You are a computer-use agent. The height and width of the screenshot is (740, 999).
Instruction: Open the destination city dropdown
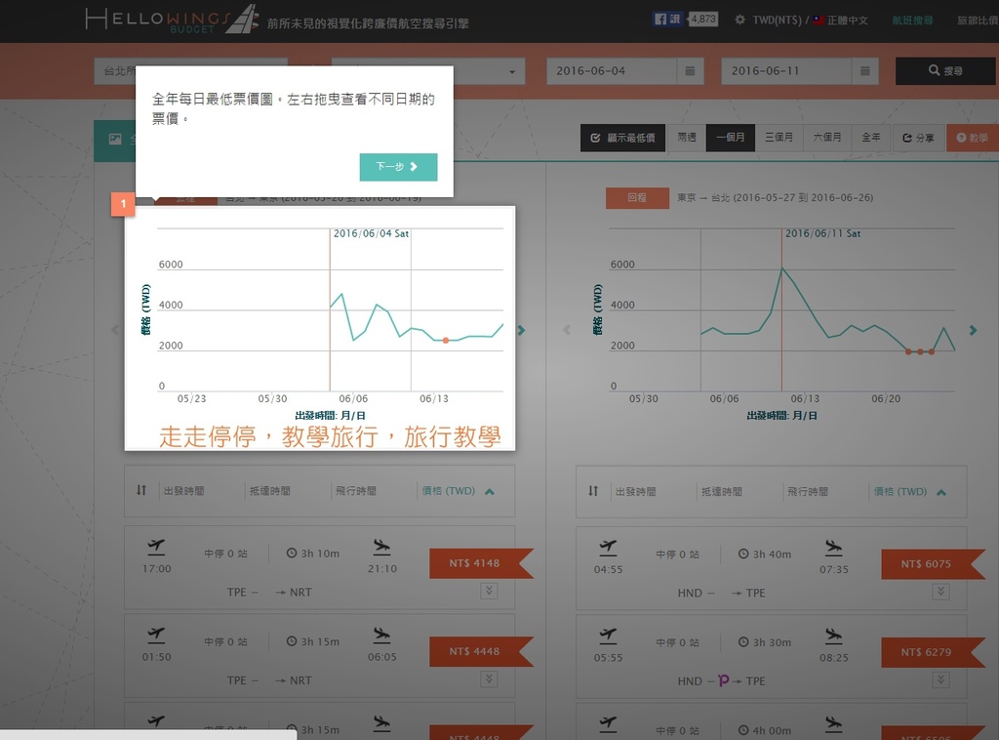427,71
